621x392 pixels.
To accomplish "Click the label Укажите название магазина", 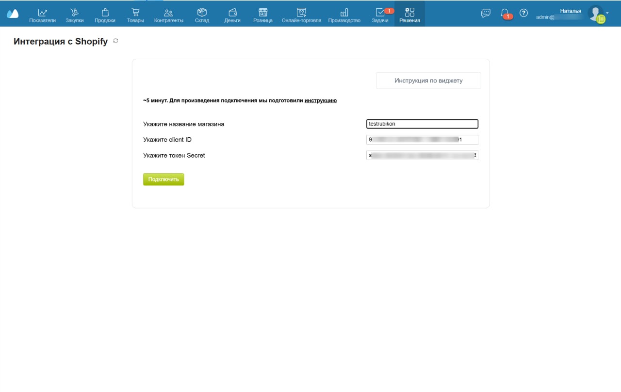I will (184, 124).
